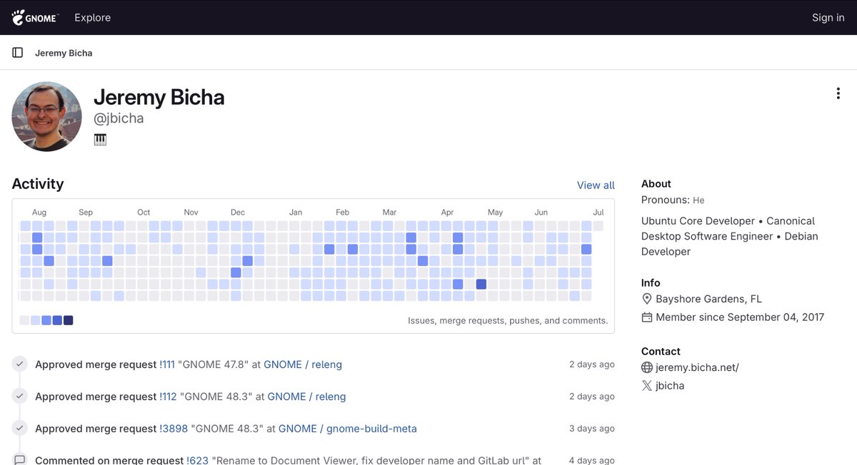Click the comment bubble icon for !623
This screenshot has height=465, width=857.
click(20, 460)
